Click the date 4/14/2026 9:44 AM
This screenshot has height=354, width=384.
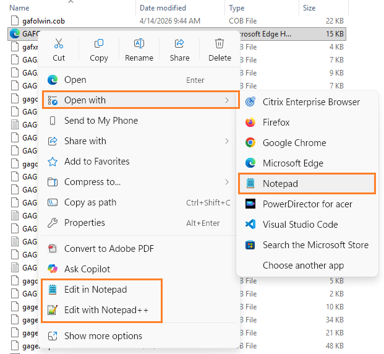[170, 21]
